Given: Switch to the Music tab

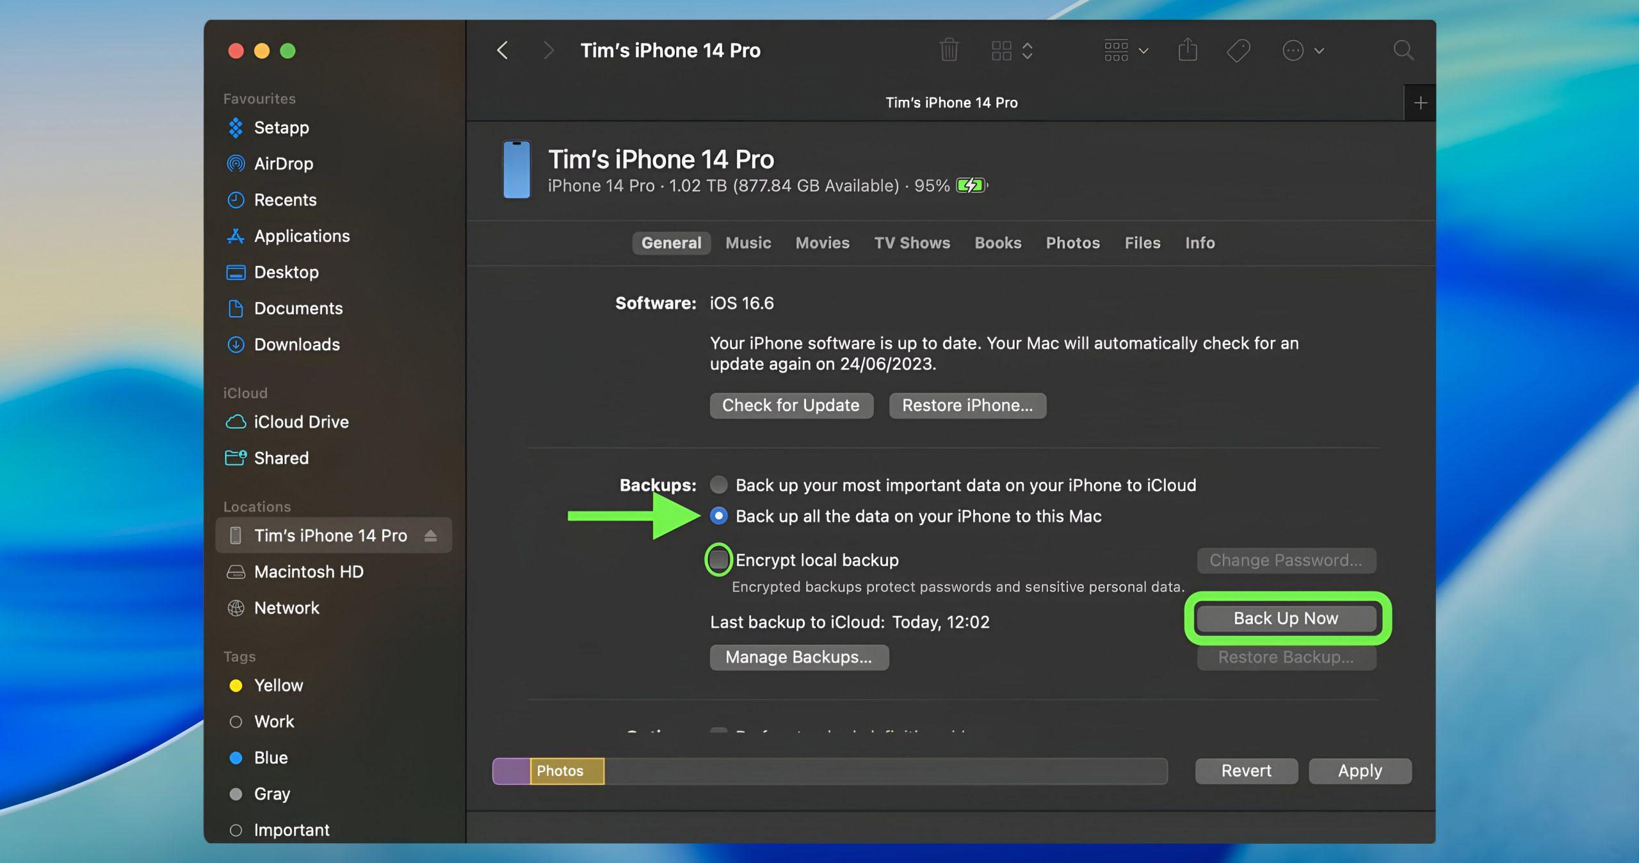Looking at the screenshot, I should (748, 243).
